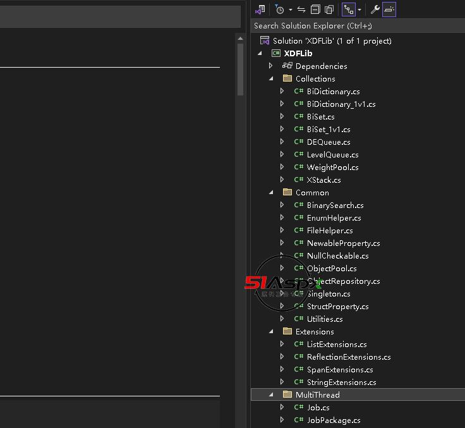
Task: Select the MultiThread folder
Action: point(317,395)
